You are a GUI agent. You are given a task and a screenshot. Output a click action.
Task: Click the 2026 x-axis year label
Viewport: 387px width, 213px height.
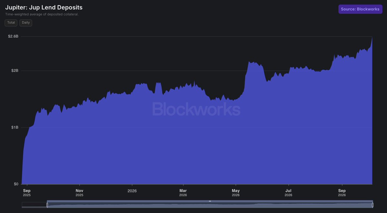click(x=132, y=191)
